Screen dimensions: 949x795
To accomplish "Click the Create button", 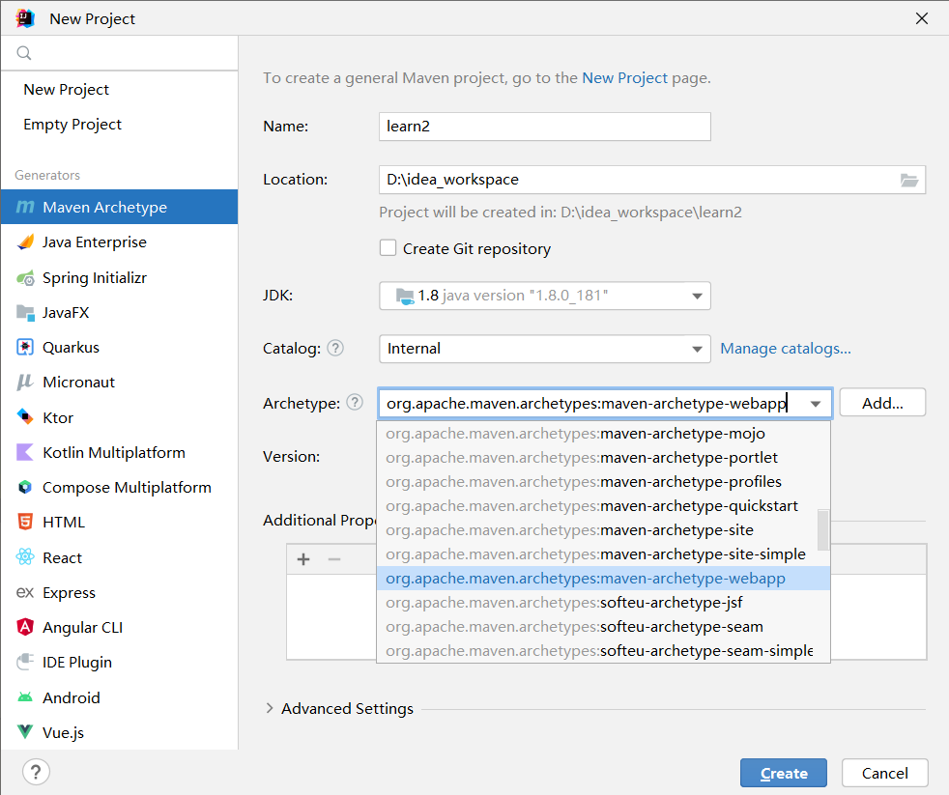I will point(783,773).
